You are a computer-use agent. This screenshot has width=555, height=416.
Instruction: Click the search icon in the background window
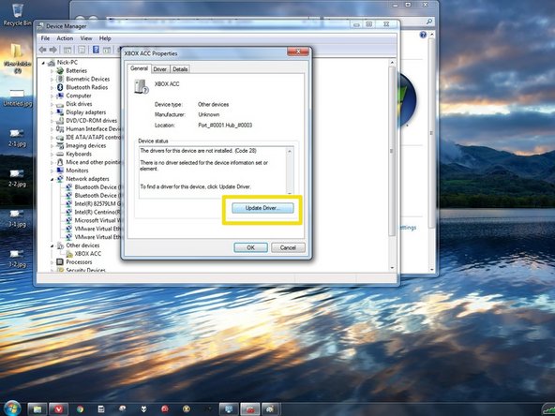(x=429, y=22)
